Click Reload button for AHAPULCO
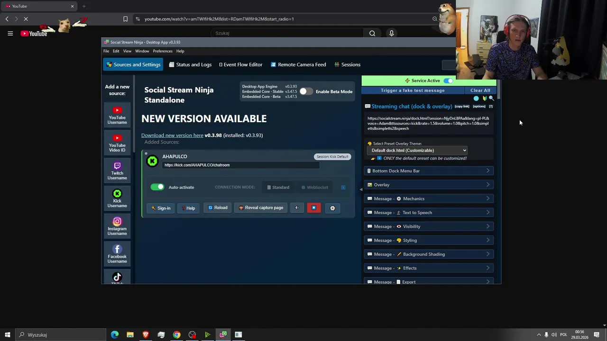The height and width of the screenshot is (341, 607). (218, 208)
